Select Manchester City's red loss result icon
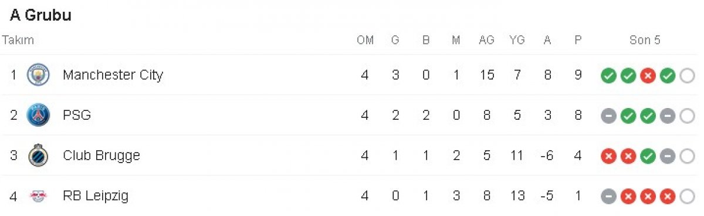The width and height of the screenshot is (704, 216). coord(648,76)
